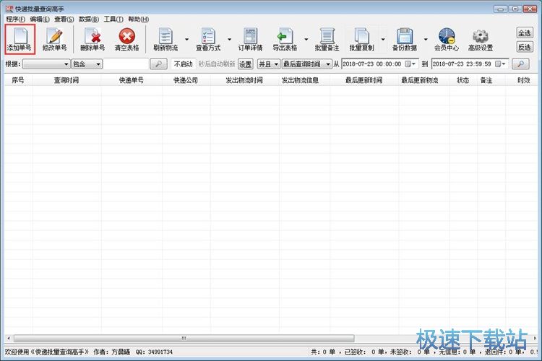Click the 反选 invert selection button
Image resolution: width=542 pixels, height=361 pixels.
tap(525, 47)
